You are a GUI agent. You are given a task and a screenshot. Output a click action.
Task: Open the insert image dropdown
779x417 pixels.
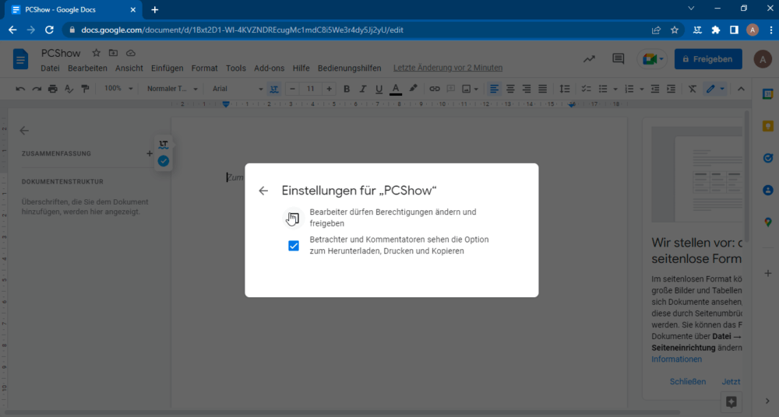pyautogui.click(x=470, y=89)
